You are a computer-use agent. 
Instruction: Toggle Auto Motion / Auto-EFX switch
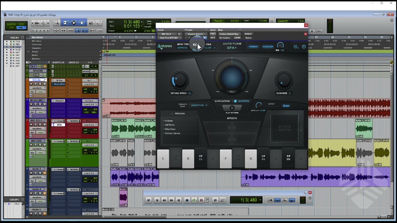click(x=235, y=101)
